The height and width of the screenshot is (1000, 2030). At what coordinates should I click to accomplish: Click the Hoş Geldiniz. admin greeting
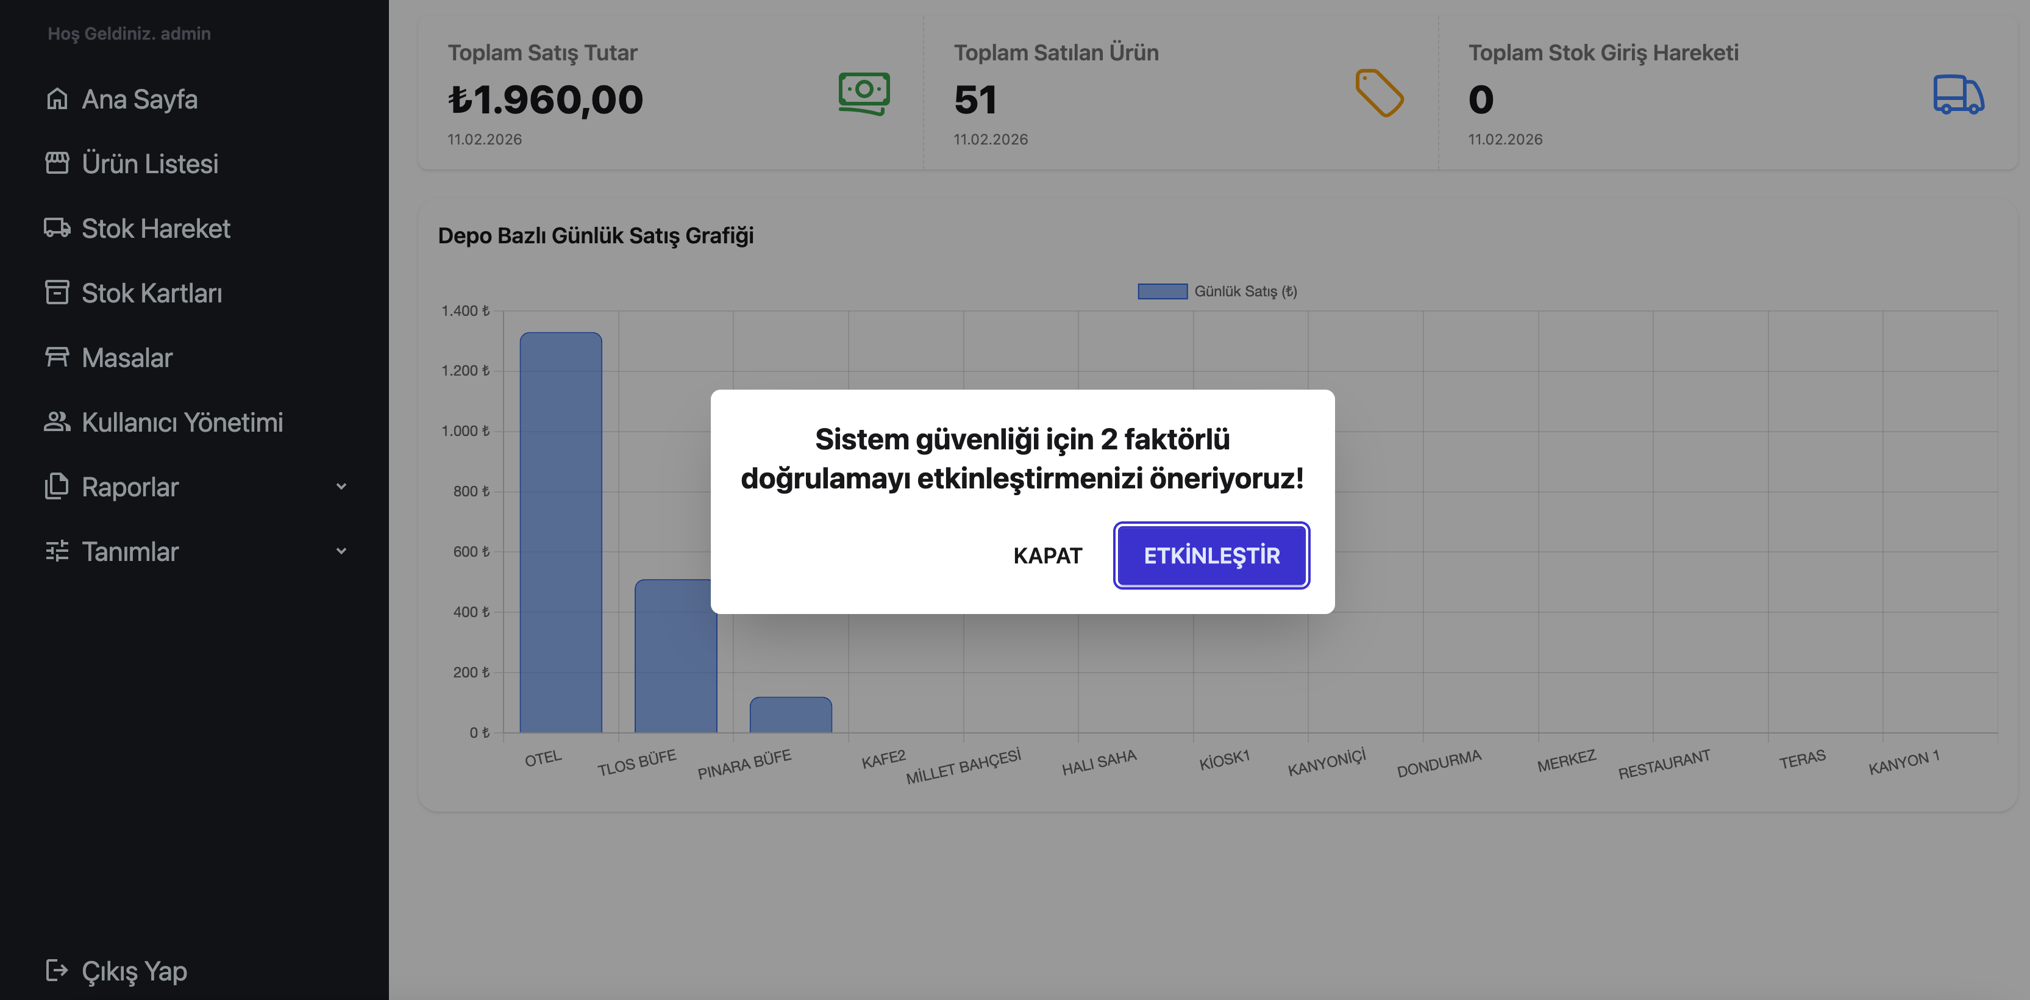point(129,33)
